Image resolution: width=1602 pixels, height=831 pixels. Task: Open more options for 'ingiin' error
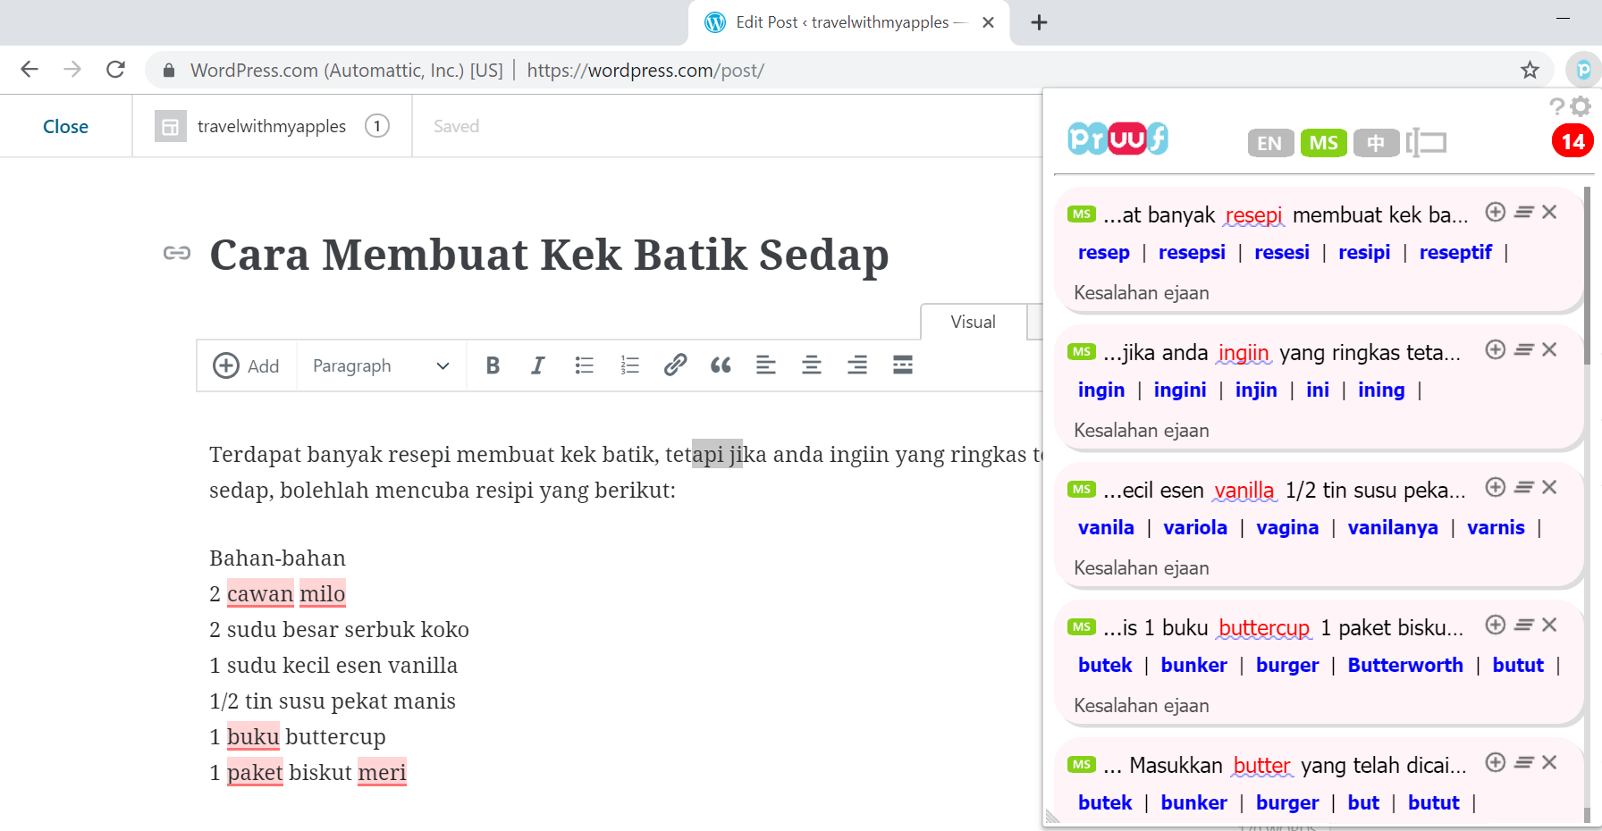click(1524, 349)
